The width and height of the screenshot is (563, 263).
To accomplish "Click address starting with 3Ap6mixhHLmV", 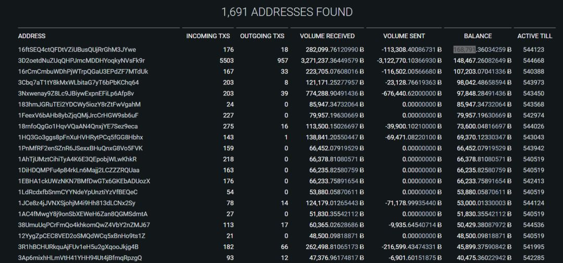I will [80, 258].
